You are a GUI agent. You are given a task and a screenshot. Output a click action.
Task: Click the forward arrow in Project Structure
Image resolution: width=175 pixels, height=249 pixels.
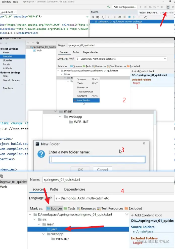tap(6, 43)
